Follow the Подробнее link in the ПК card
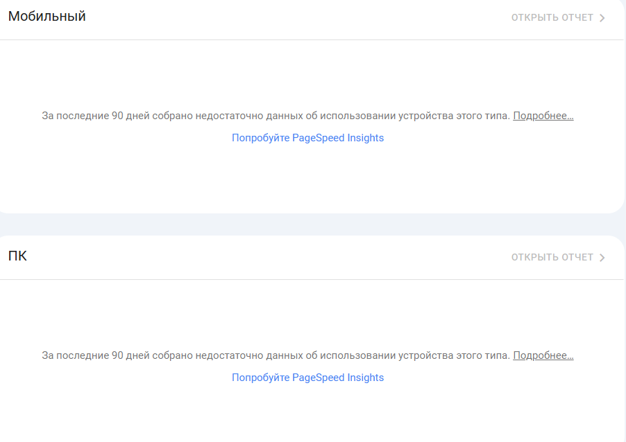The image size is (626, 442). pos(543,355)
